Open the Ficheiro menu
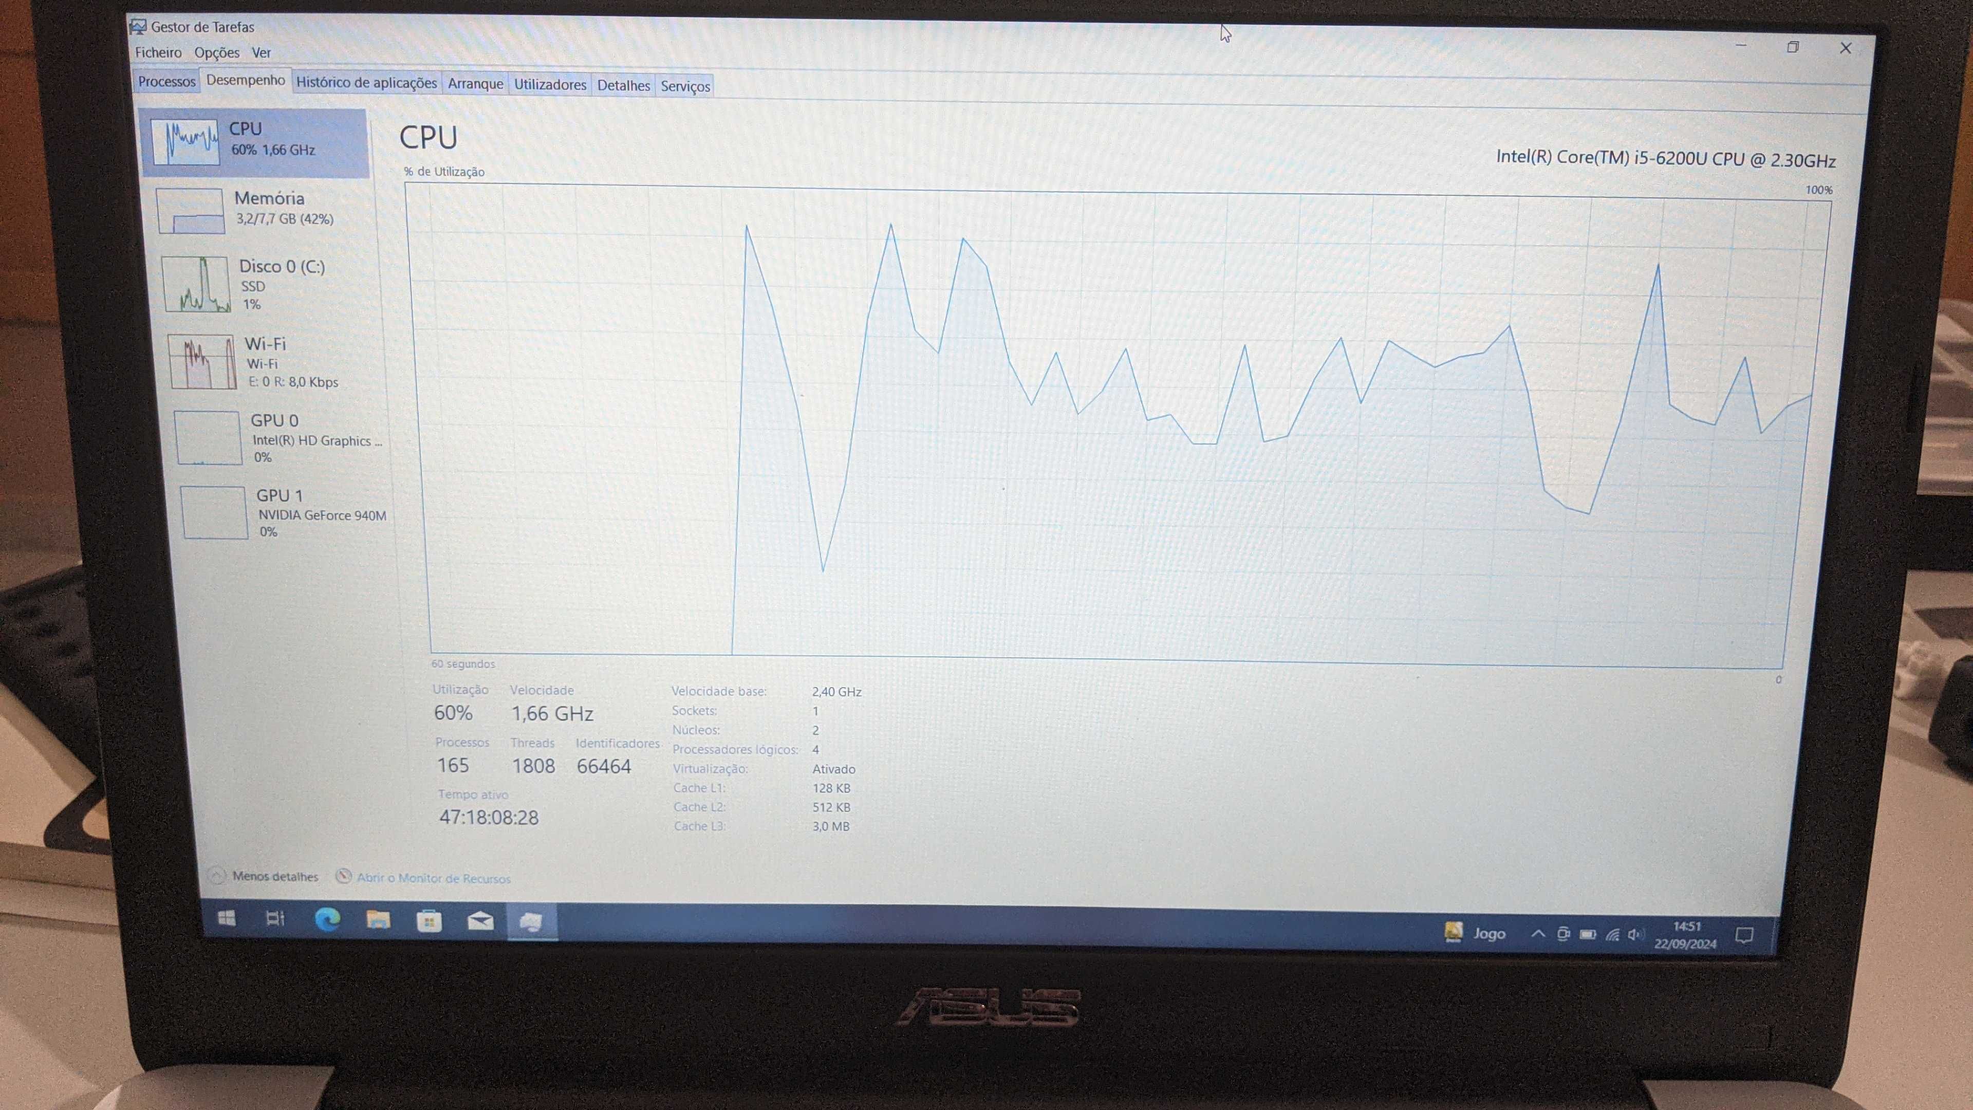 tap(158, 52)
